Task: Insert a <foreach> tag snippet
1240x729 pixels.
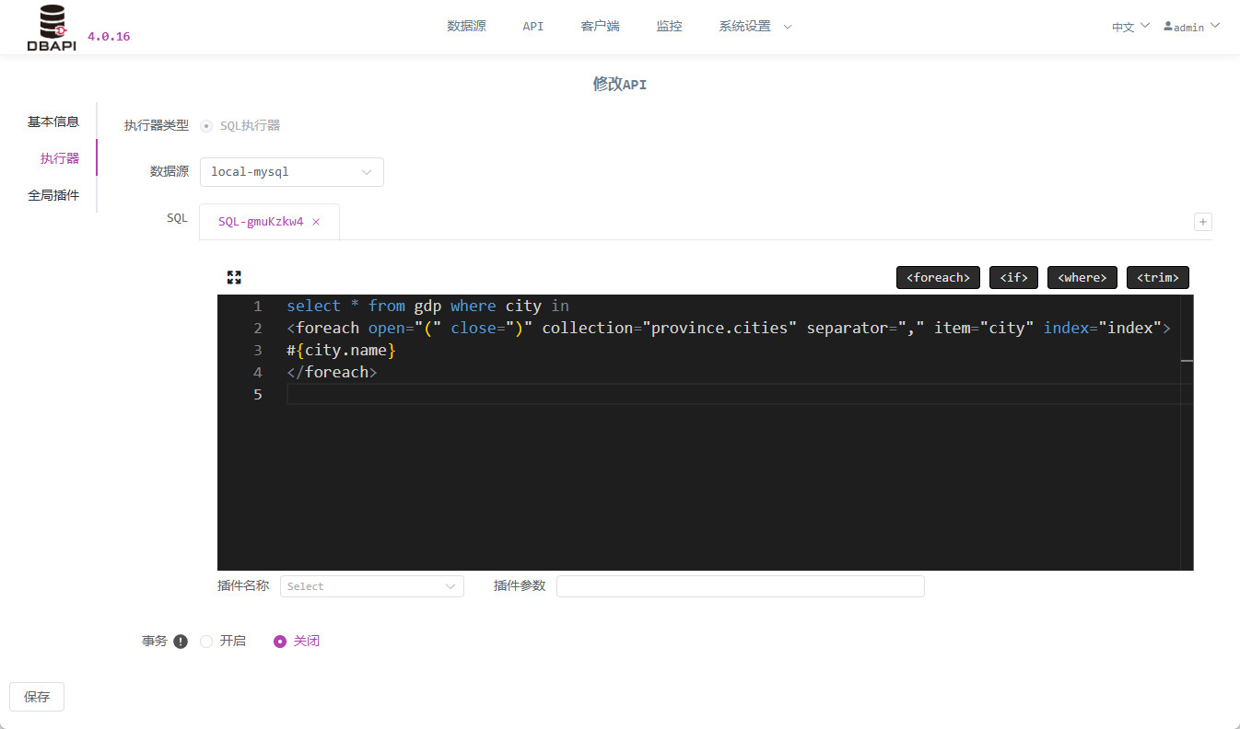Action: coord(938,277)
